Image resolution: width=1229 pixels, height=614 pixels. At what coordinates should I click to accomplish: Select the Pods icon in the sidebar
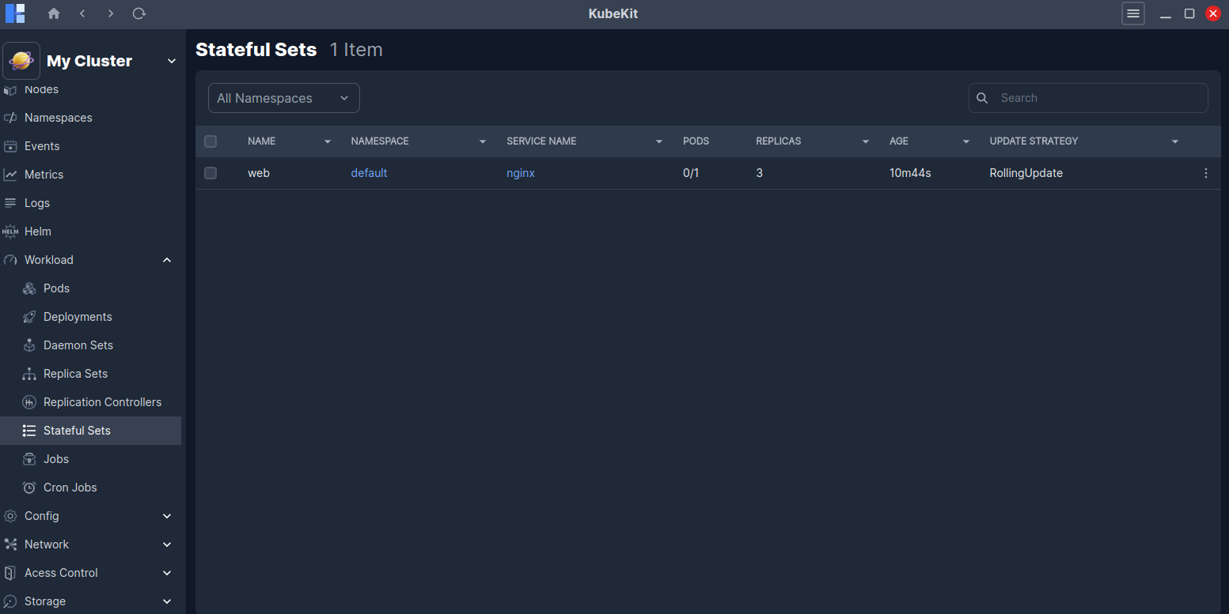[30, 288]
